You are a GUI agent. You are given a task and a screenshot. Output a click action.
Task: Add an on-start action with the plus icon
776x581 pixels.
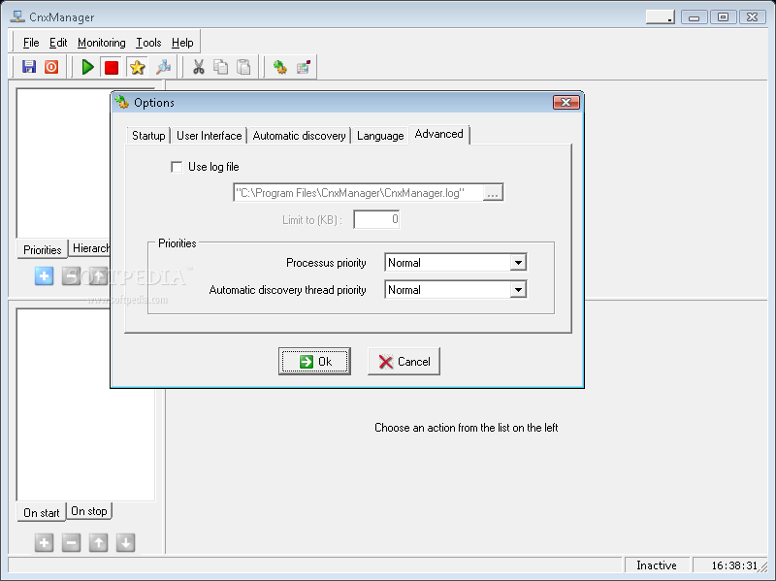[x=44, y=542]
